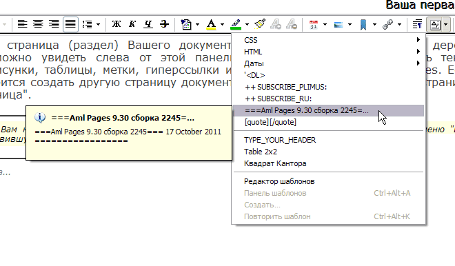Click the templates toolbar button icon
Image resolution: width=455 pixels, height=266 pixels.
click(x=435, y=25)
